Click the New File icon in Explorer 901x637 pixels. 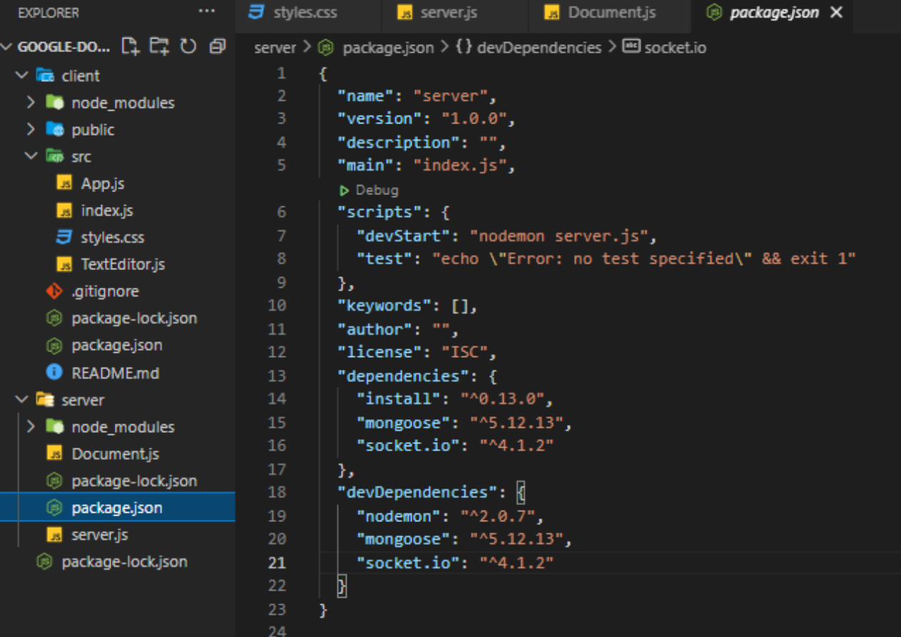click(x=130, y=47)
